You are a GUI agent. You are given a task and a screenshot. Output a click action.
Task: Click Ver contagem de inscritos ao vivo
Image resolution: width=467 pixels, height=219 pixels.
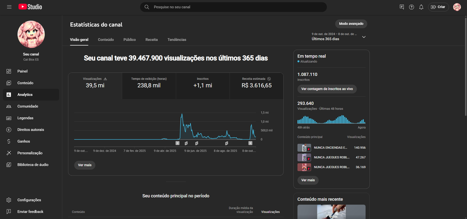click(x=327, y=89)
